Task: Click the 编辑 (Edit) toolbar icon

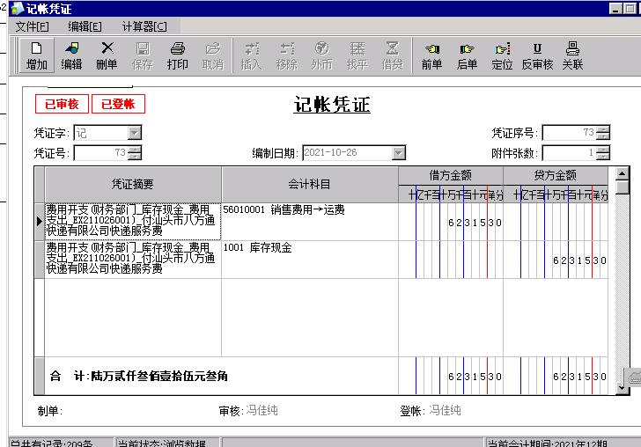Action: [71, 55]
